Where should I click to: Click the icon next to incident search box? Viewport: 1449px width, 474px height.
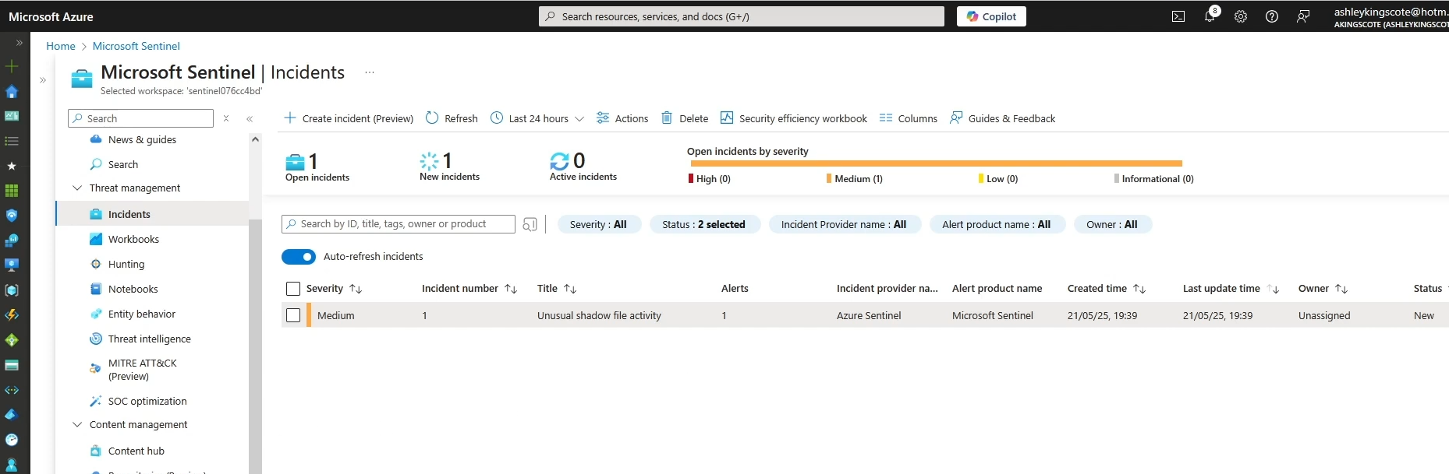point(530,224)
